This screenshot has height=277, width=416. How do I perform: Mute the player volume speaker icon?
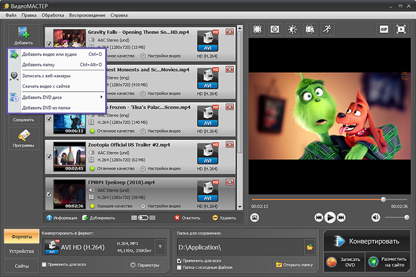click(x=376, y=218)
